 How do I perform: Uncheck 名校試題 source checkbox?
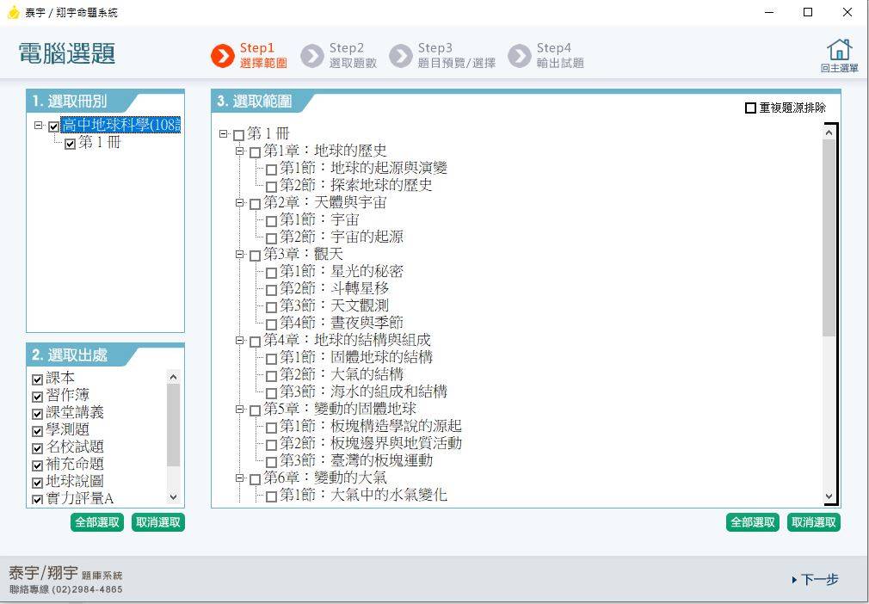(38, 448)
